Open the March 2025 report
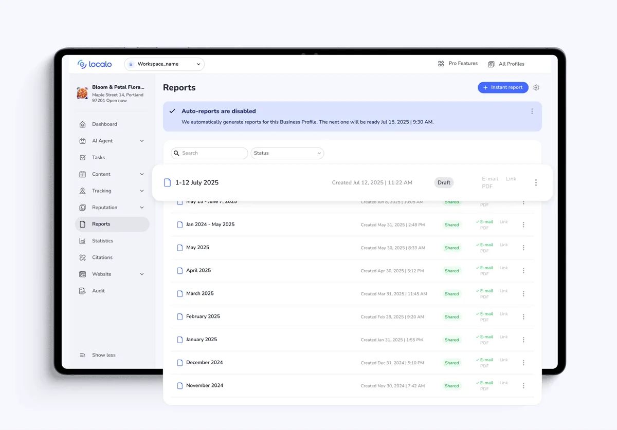The width and height of the screenshot is (617, 430). click(x=200, y=294)
